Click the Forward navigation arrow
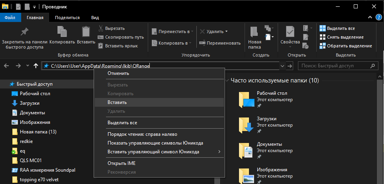 coord(18,66)
